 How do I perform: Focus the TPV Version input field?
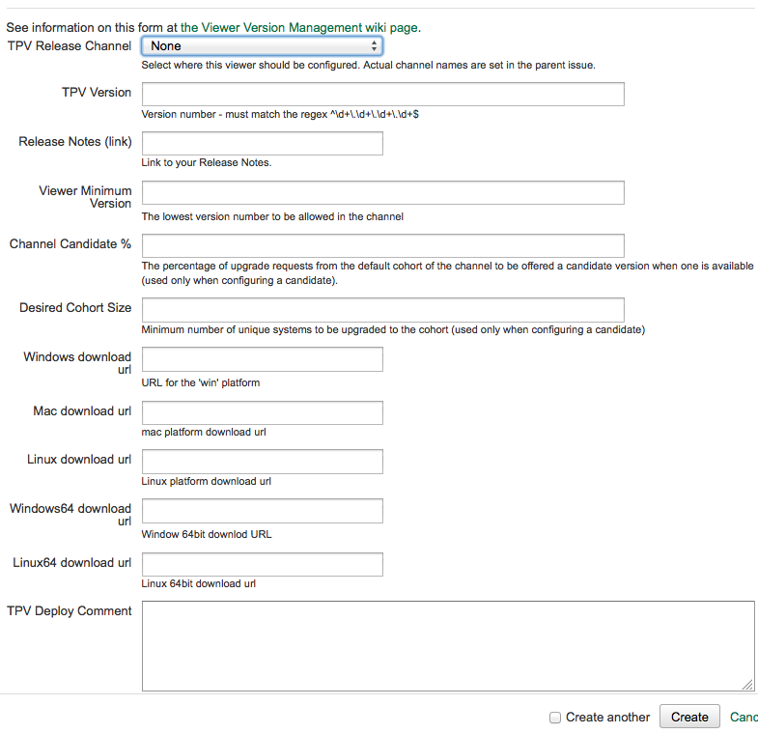[x=383, y=94]
